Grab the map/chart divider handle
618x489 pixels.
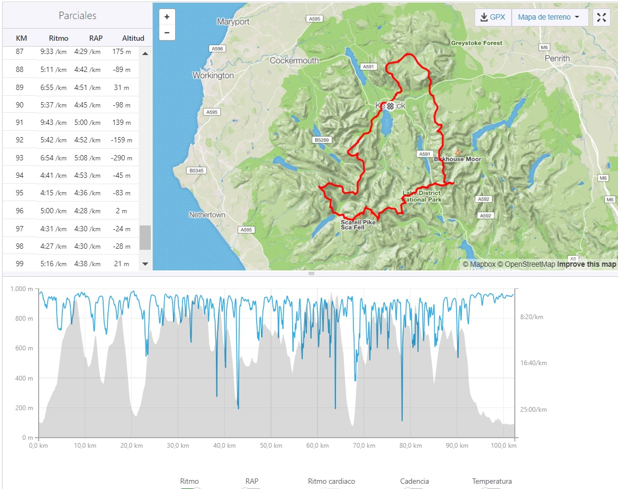(311, 274)
